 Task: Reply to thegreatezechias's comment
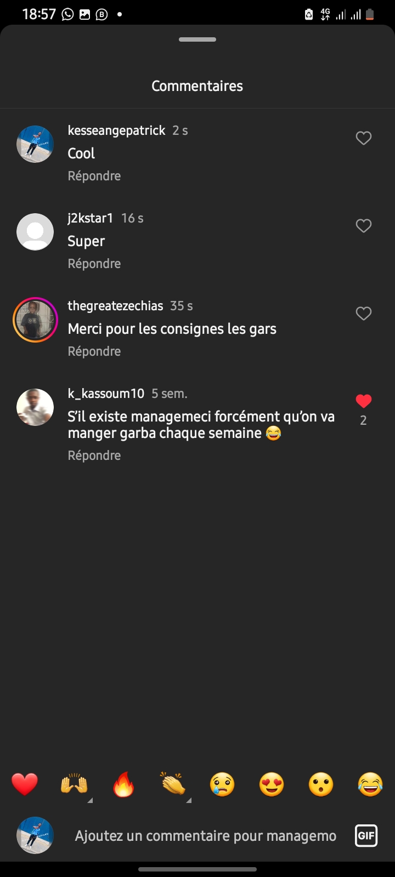(x=94, y=351)
